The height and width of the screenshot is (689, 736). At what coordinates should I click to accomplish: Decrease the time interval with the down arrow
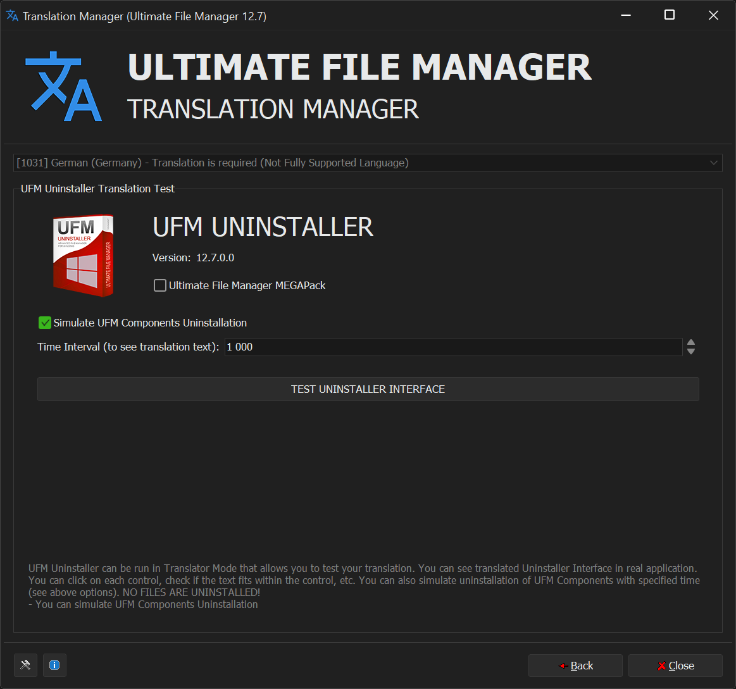[x=691, y=351]
